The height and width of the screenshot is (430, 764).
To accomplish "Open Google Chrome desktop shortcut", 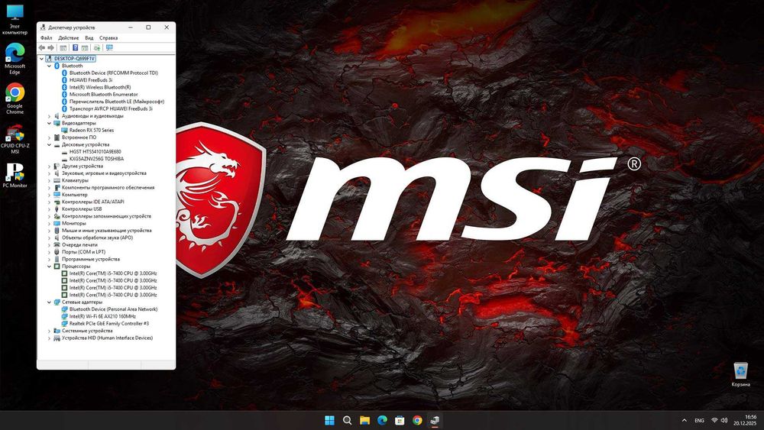I will tap(15, 99).
